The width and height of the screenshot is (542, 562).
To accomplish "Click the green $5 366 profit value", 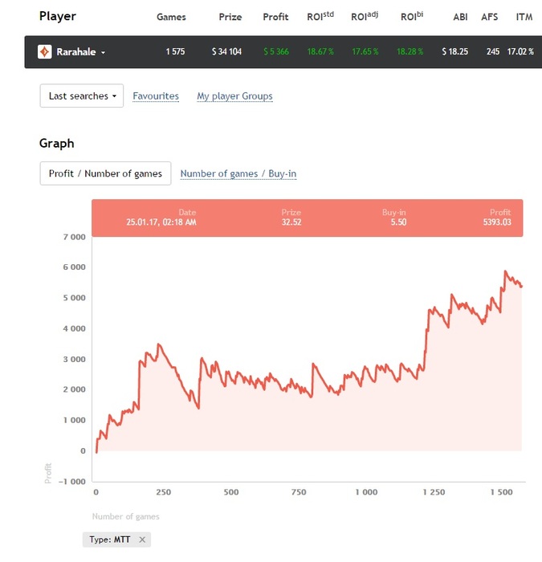I will pos(276,51).
